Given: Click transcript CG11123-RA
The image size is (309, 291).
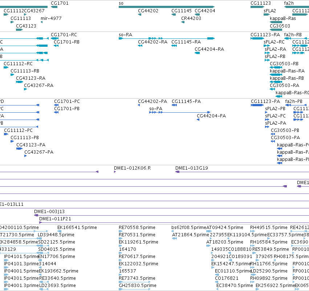Looking at the screenshot, I should pos(265,34).
